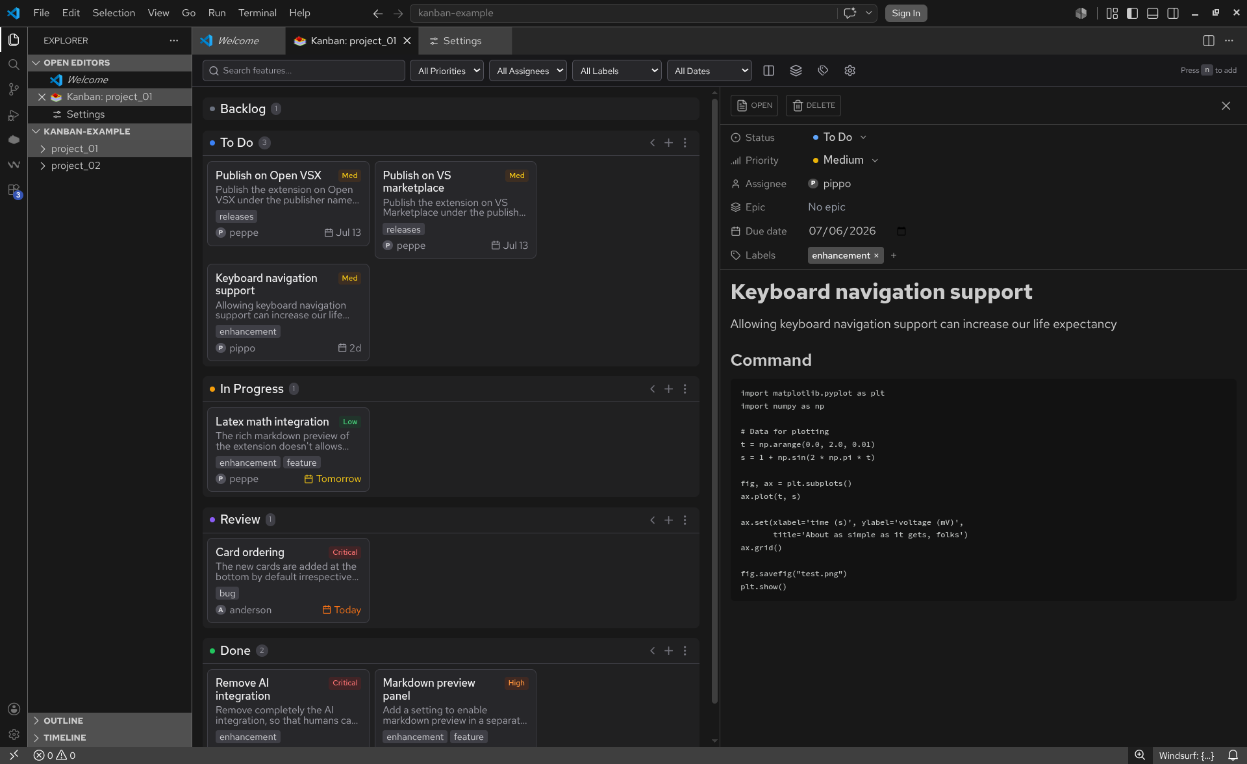Click the errors and warnings status item
The width and height of the screenshot is (1247, 764).
pos(55,756)
